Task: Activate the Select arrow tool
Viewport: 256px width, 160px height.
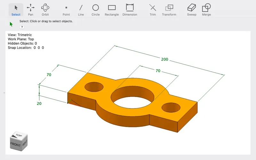Action: point(16,10)
